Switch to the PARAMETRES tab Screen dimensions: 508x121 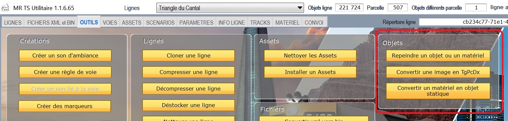click(x=196, y=23)
